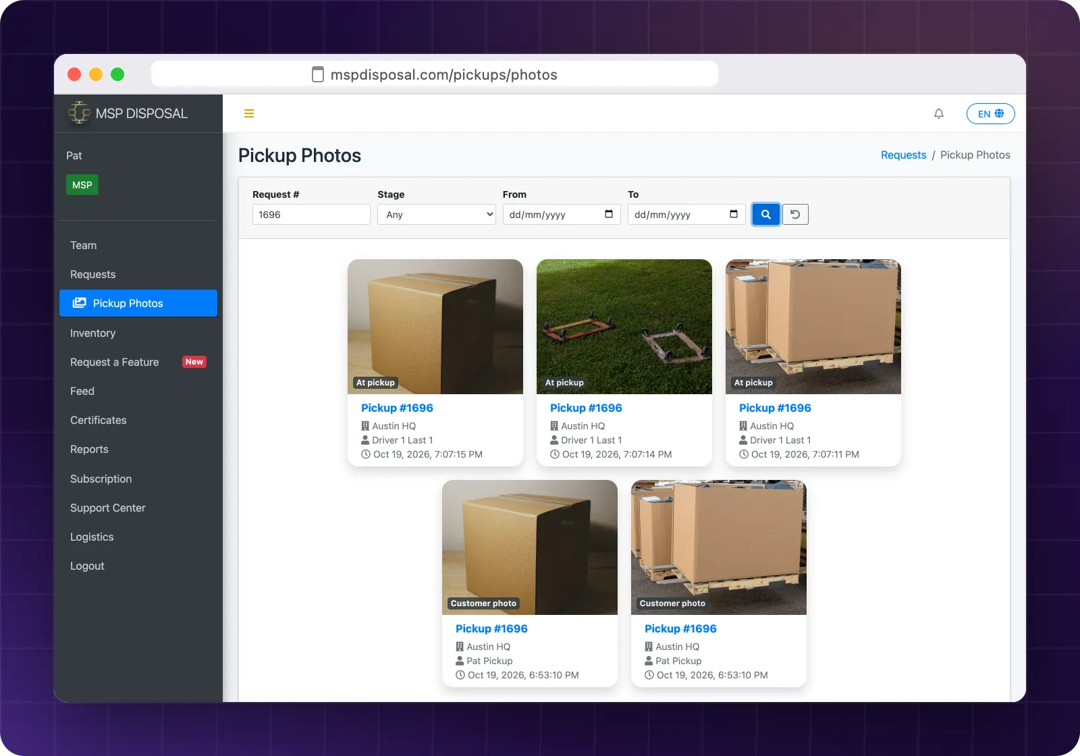Open the notifications bell
Viewport: 1080px width, 756px height.
coord(939,113)
